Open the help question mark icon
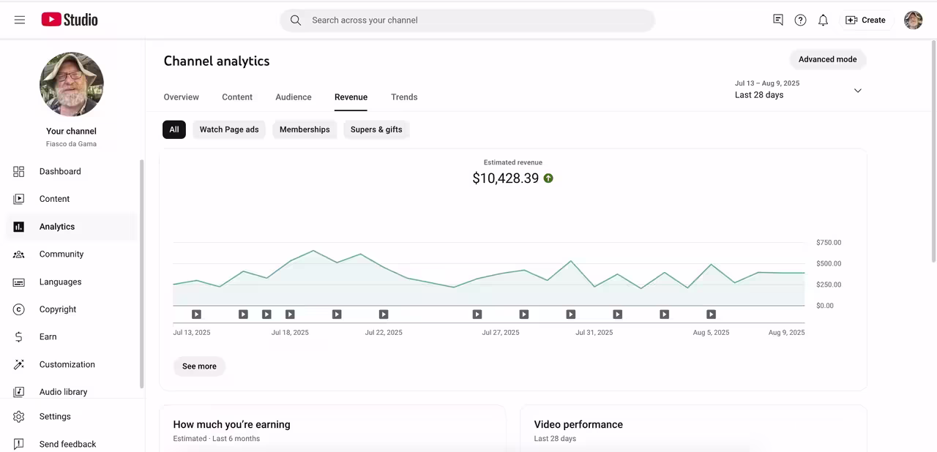This screenshot has height=452, width=937. tap(800, 20)
